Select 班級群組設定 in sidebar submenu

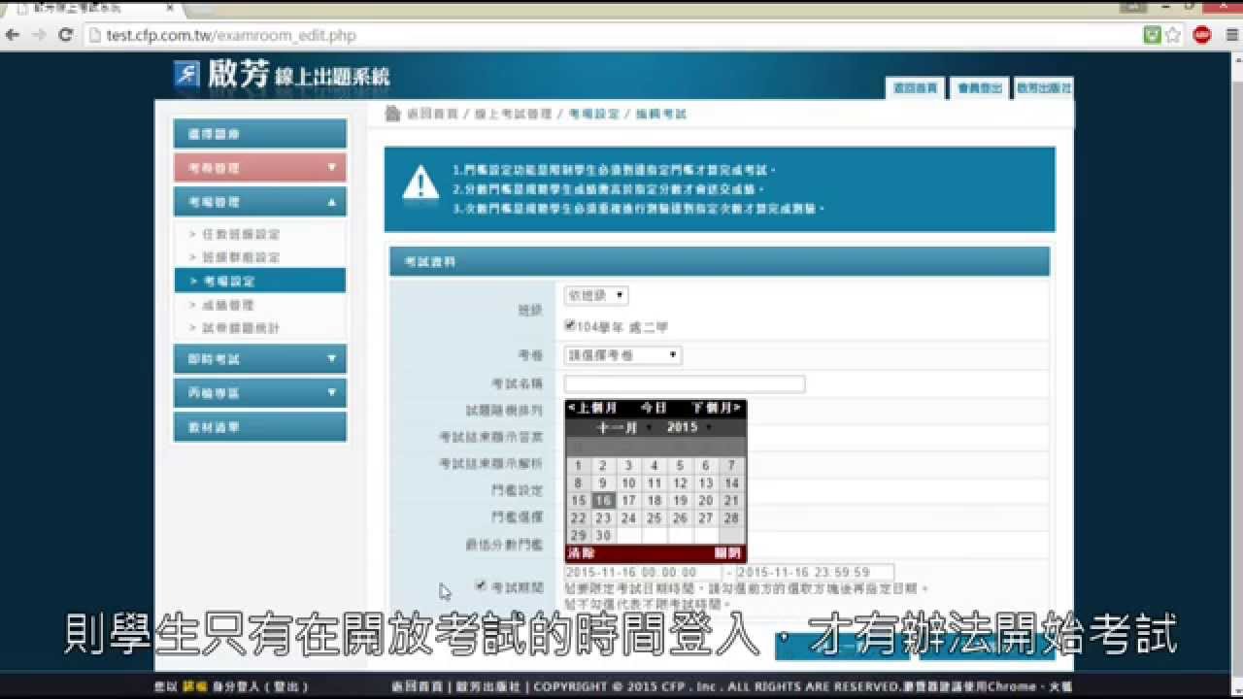tap(241, 257)
